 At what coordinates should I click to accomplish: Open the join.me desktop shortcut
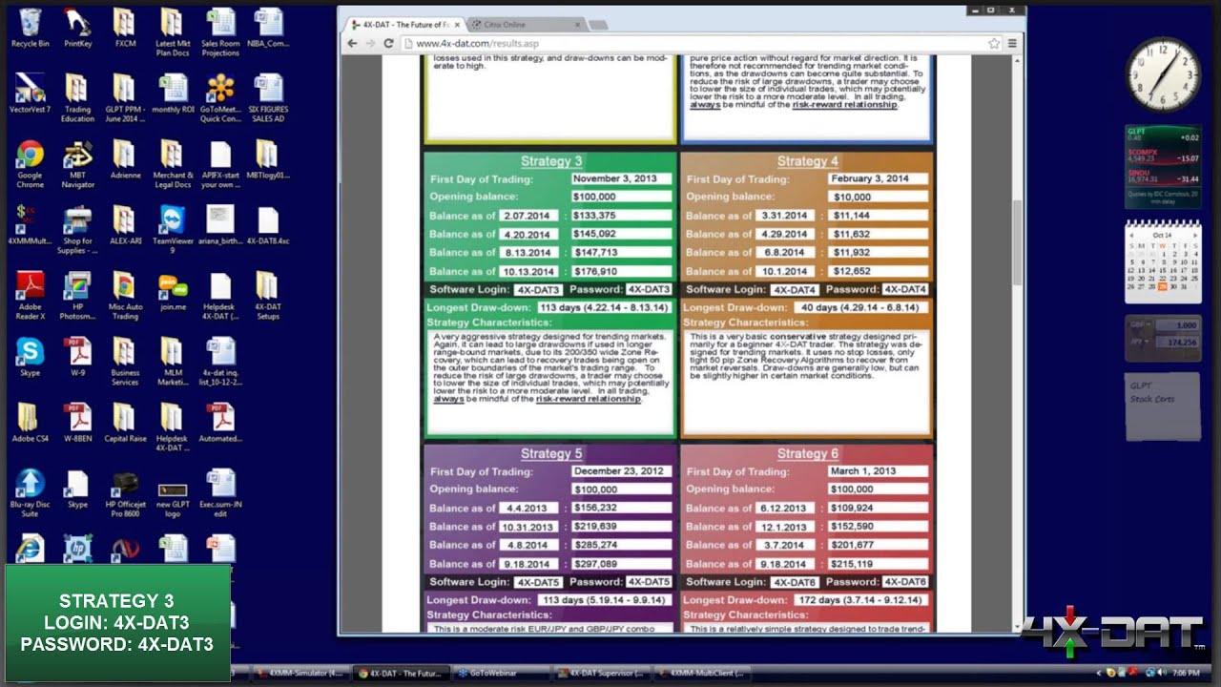tap(173, 291)
